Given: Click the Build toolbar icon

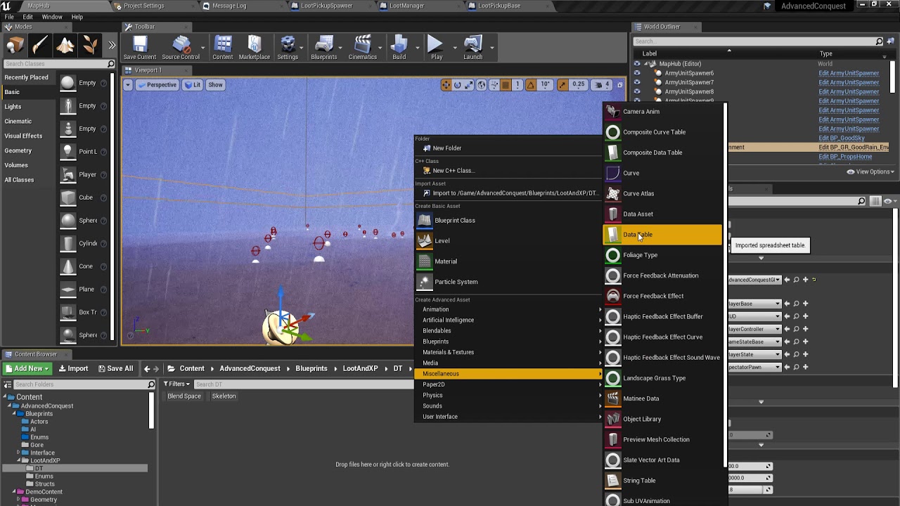Looking at the screenshot, I should pos(399,48).
